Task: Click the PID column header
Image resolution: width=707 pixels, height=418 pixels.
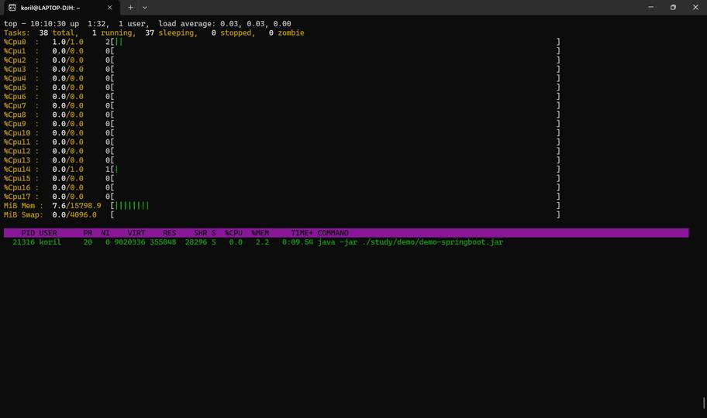Action: pyautogui.click(x=28, y=233)
